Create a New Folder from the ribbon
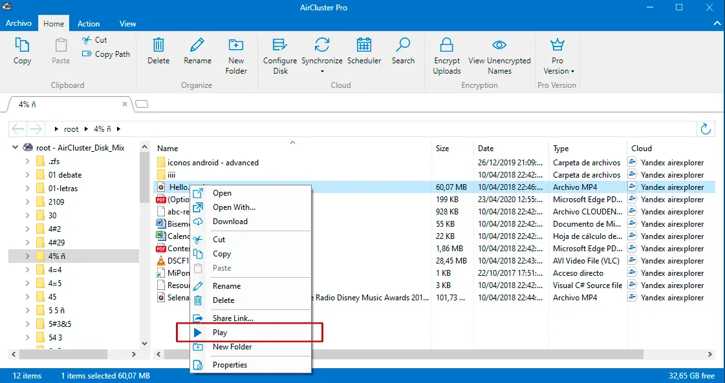This screenshot has height=383, width=725. pos(236,56)
